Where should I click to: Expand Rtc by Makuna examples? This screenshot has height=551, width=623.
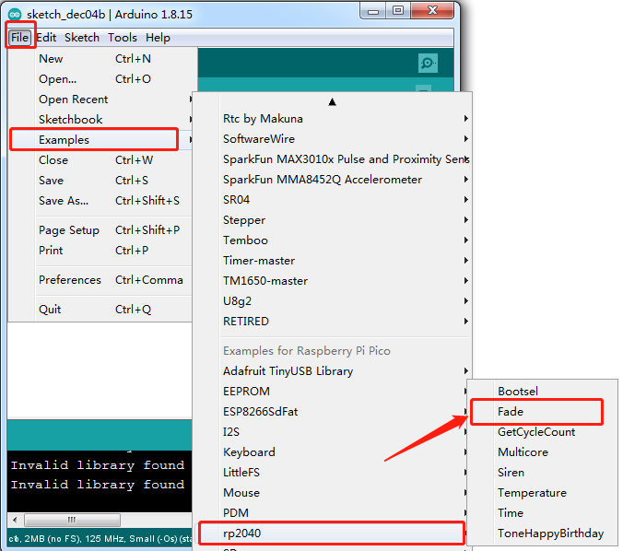point(332,119)
